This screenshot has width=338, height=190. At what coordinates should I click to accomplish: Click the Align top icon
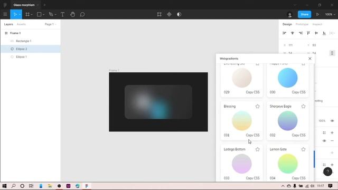point(308,33)
